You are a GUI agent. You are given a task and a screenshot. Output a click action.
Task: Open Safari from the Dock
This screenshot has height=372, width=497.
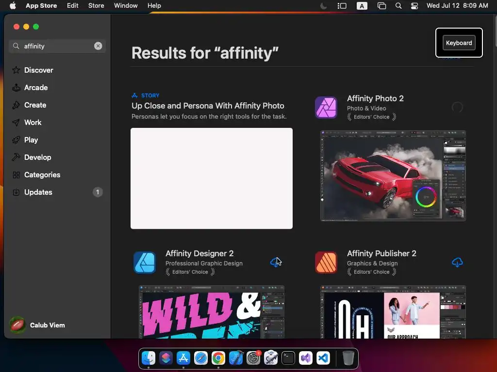tap(200, 358)
